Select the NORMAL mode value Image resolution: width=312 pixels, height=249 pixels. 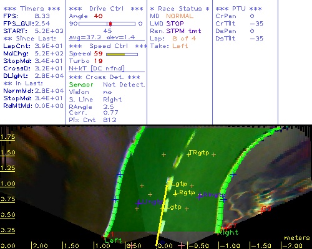click(180, 16)
